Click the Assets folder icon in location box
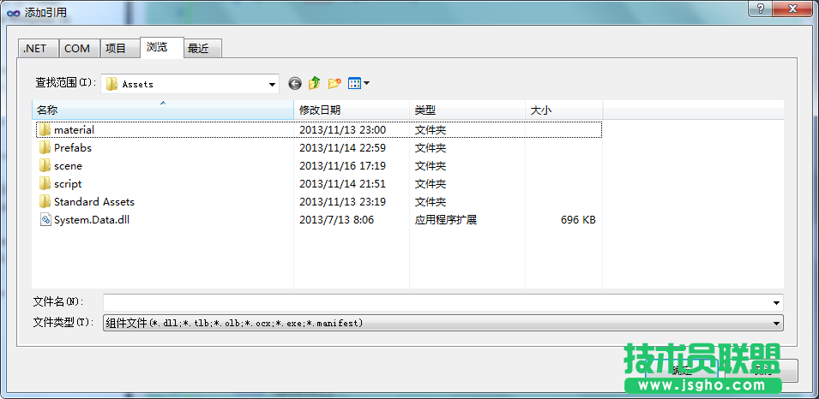This screenshot has height=399, width=819. (x=111, y=84)
